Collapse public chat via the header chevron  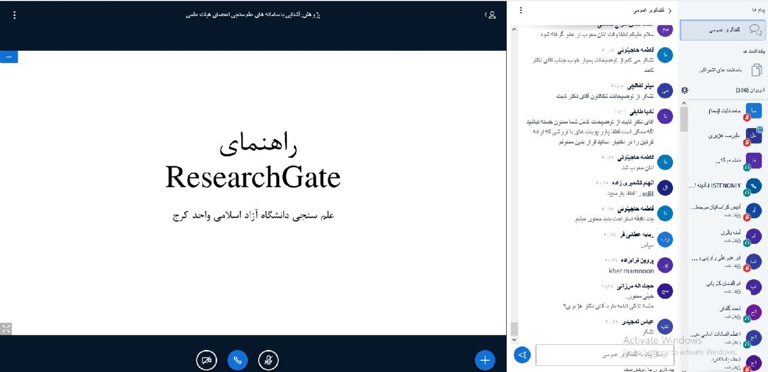tap(670, 11)
